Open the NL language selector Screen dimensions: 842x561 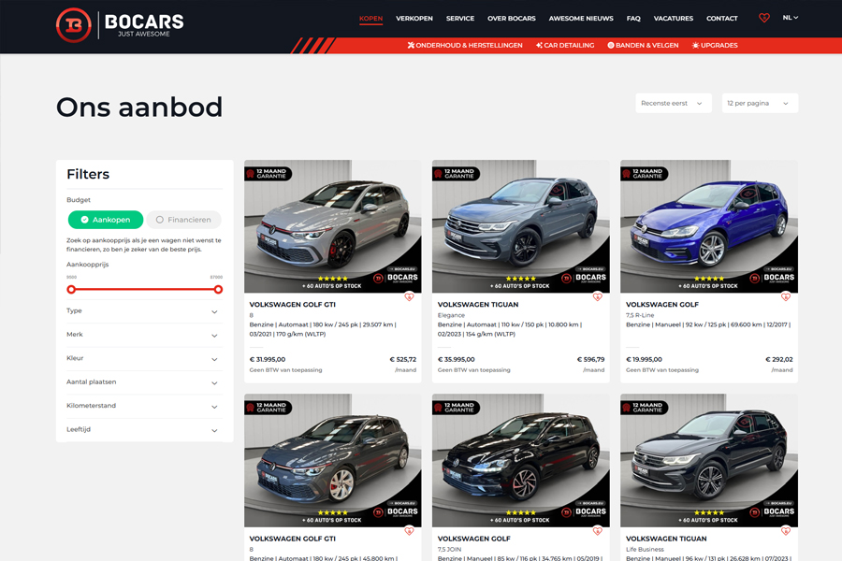(x=790, y=18)
